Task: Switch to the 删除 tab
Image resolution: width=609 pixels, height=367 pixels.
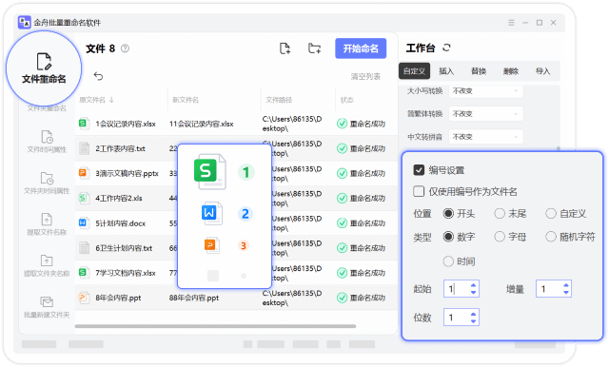Action: click(x=511, y=71)
